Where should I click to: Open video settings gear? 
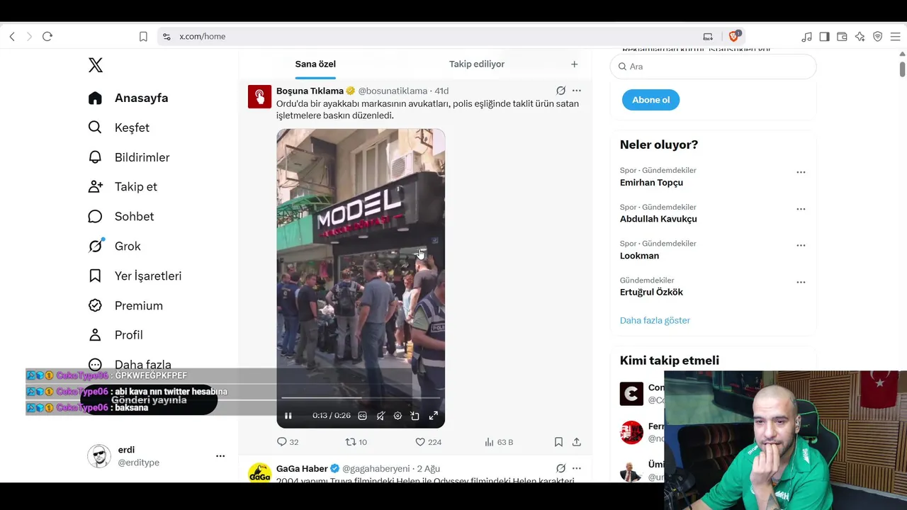point(398,416)
